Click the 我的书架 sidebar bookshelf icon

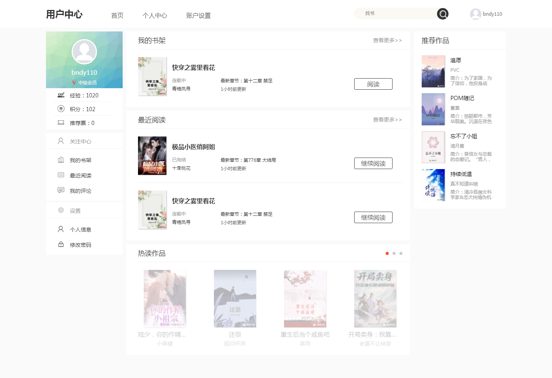pyautogui.click(x=61, y=160)
